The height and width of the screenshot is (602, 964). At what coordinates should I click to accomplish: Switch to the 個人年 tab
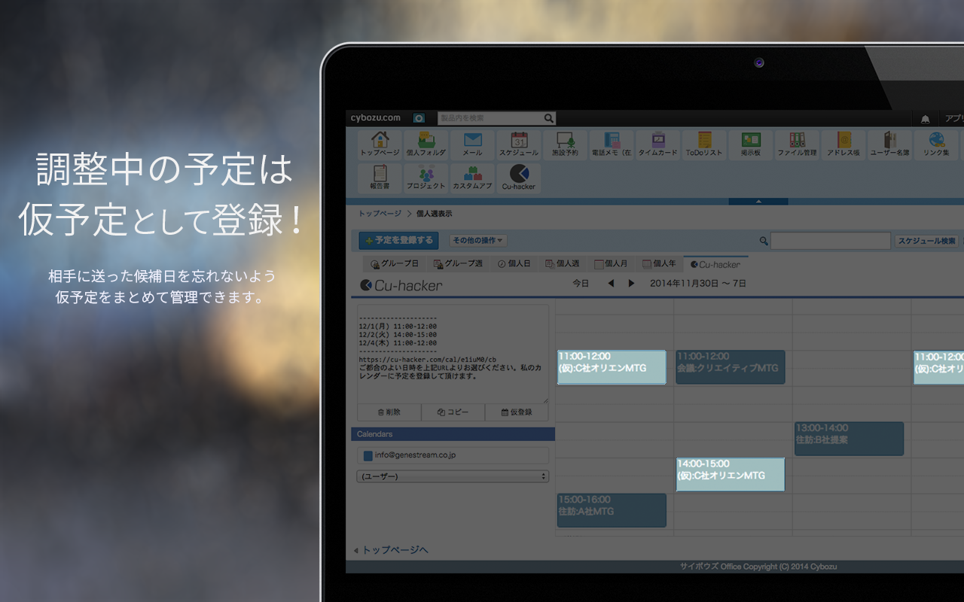[x=659, y=264]
